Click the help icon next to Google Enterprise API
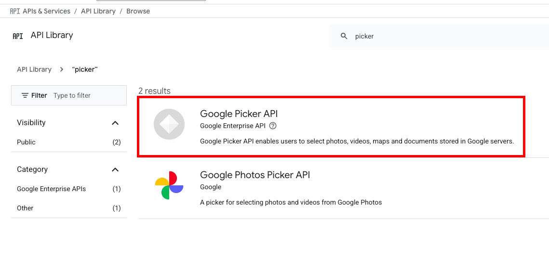The width and height of the screenshot is (549, 272). click(x=273, y=126)
